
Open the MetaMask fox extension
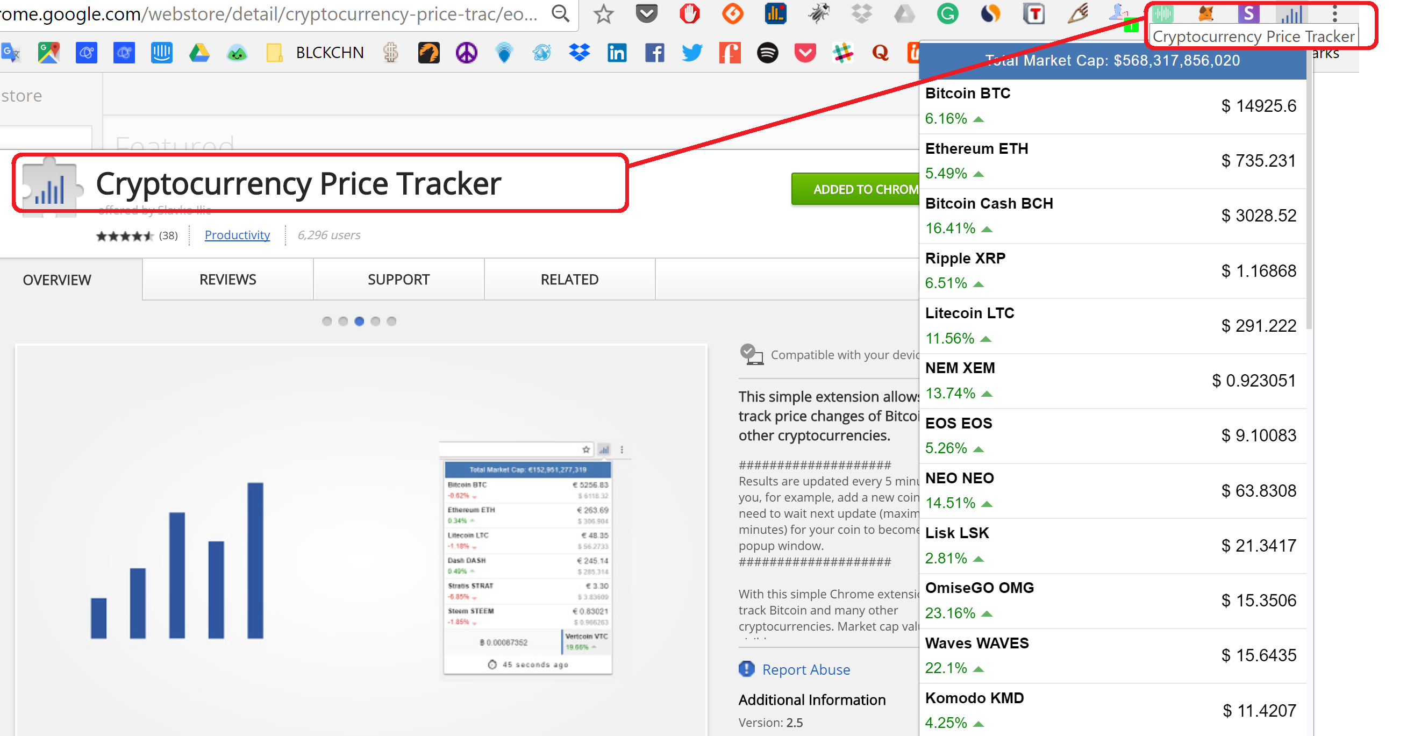click(x=1205, y=12)
